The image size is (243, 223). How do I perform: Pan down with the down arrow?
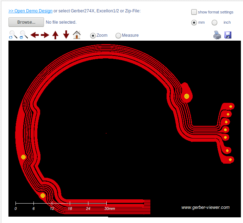[66, 35]
